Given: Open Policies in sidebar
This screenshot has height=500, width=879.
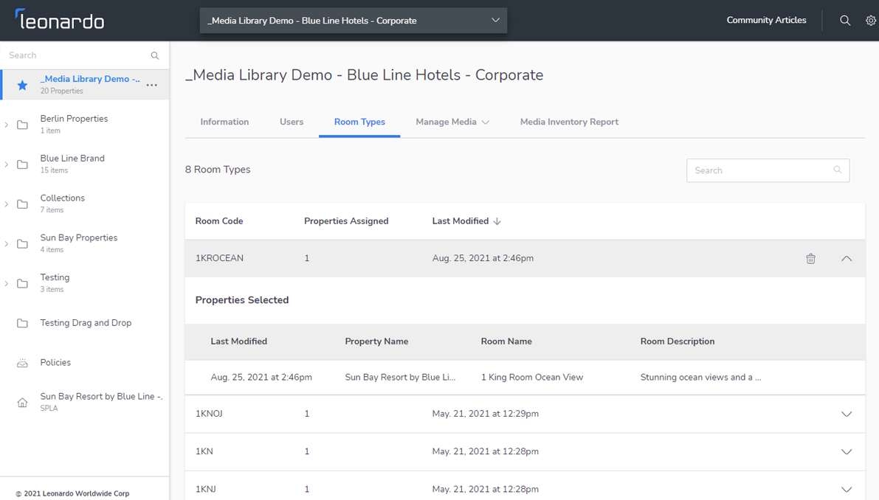Looking at the screenshot, I should pyautogui.click(x=55, y=363).
